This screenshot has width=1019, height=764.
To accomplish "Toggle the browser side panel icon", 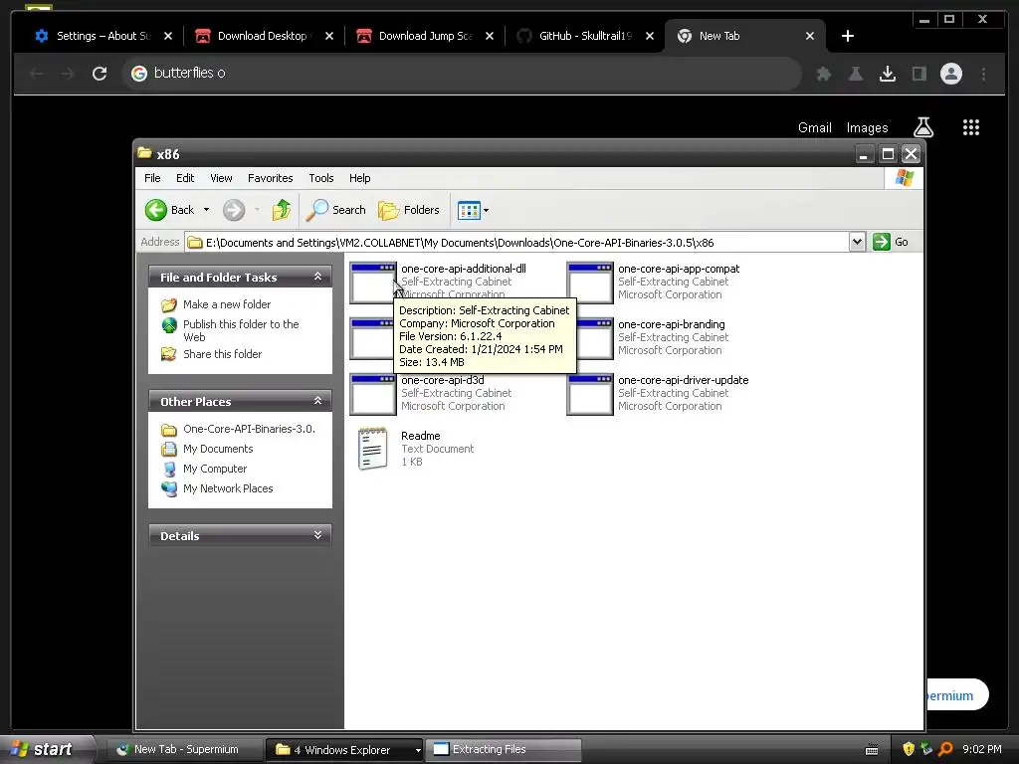I will pos(918,74).
